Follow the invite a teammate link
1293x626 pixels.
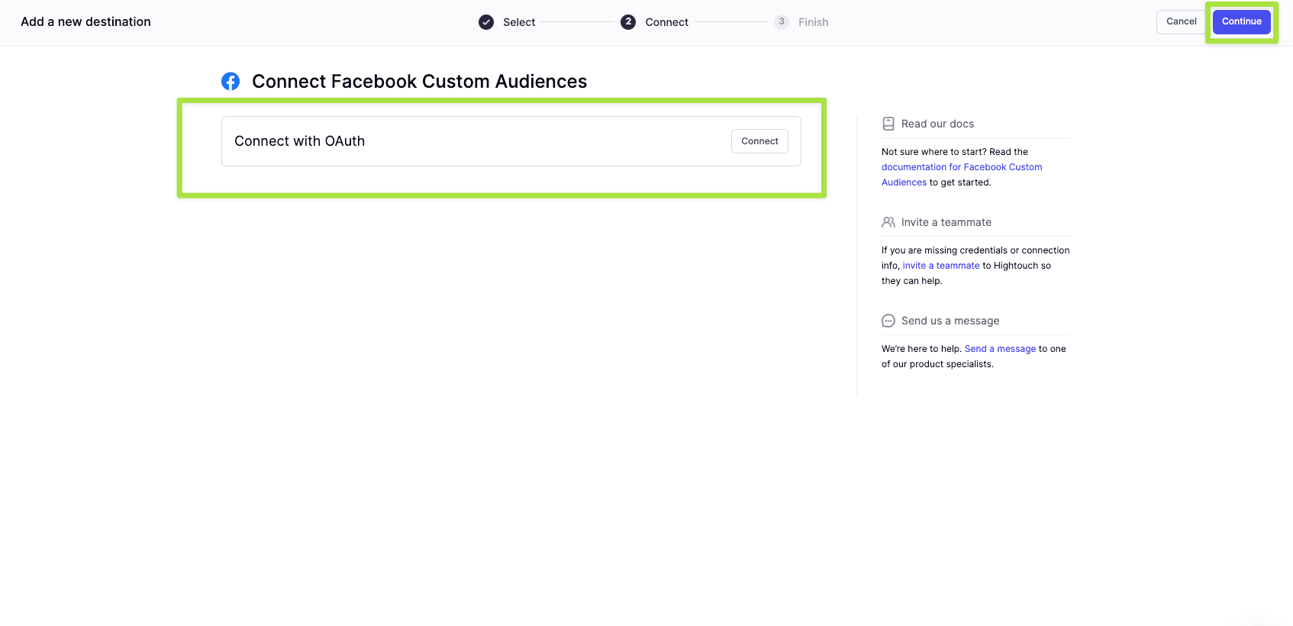[940, 266]
